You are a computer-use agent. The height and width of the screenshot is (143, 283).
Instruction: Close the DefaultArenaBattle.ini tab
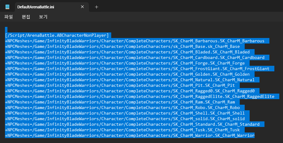(x=82, y=7)
